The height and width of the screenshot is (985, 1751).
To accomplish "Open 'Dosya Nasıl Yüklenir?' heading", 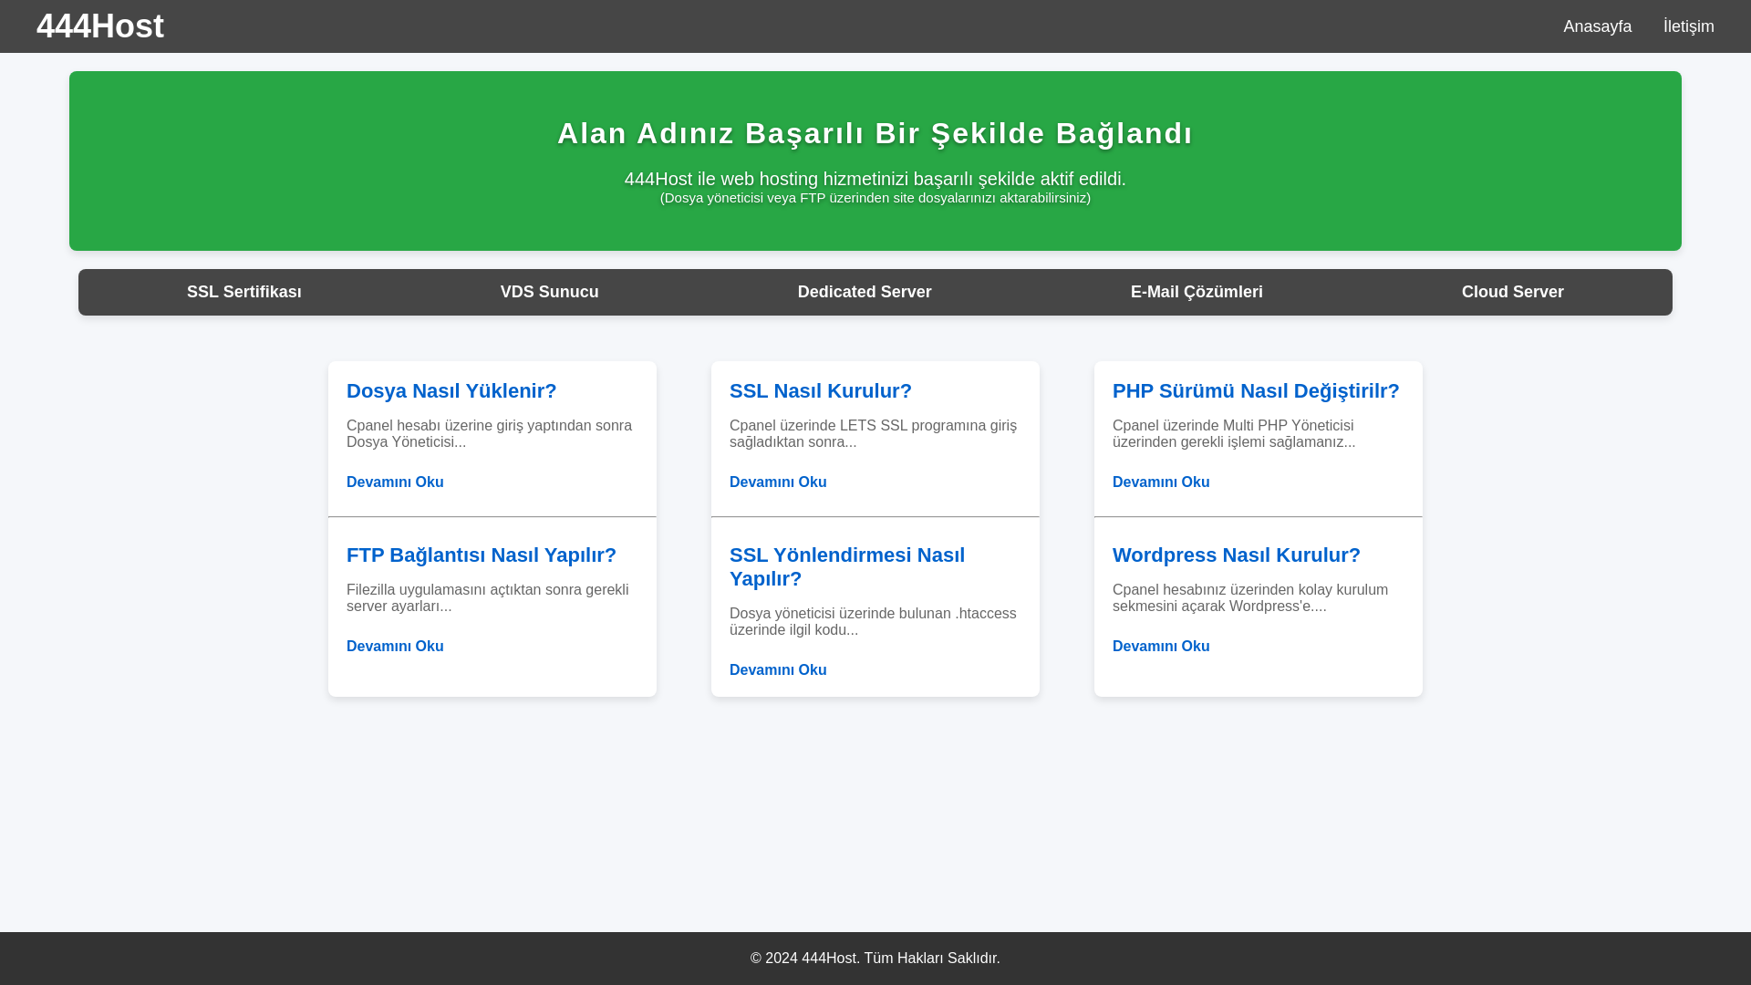I will coord(451,390).
